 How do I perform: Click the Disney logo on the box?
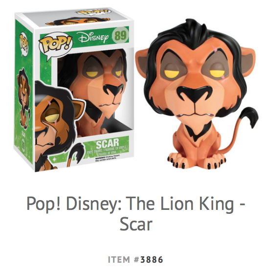[93, 37]
